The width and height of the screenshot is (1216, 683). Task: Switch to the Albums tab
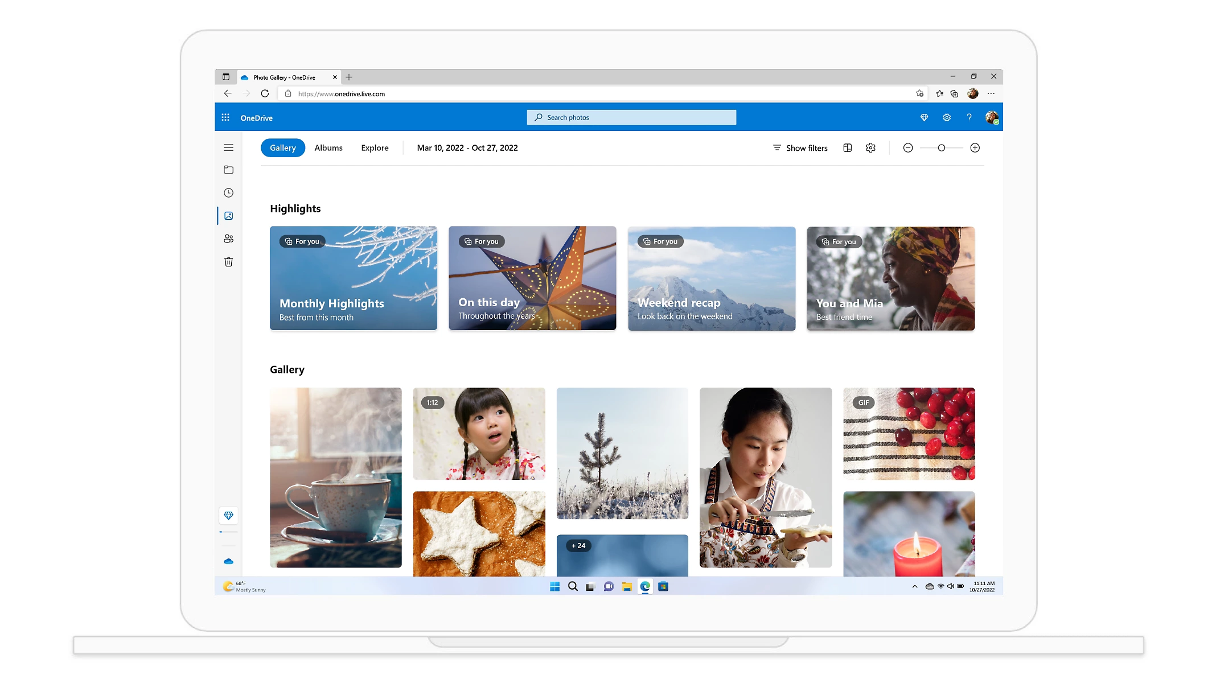pos(328,148)
